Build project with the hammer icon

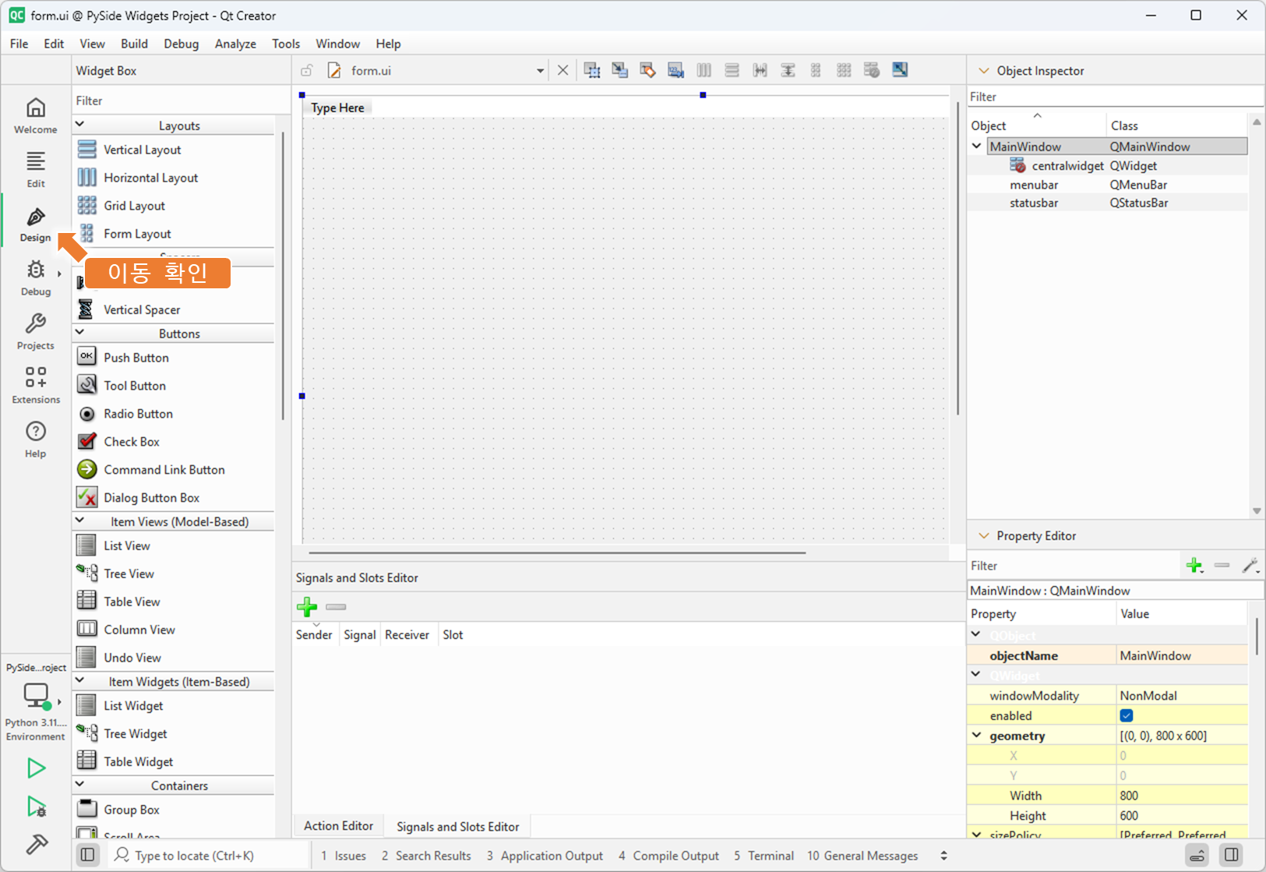coord(36,844)
